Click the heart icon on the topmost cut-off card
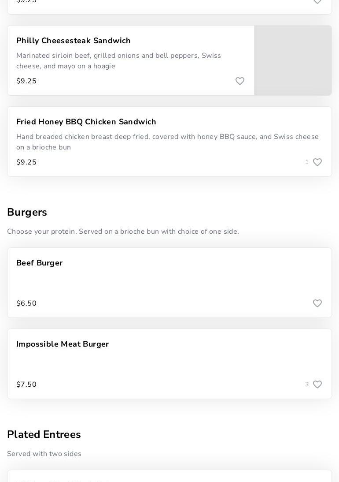 (x=317, y=1)
